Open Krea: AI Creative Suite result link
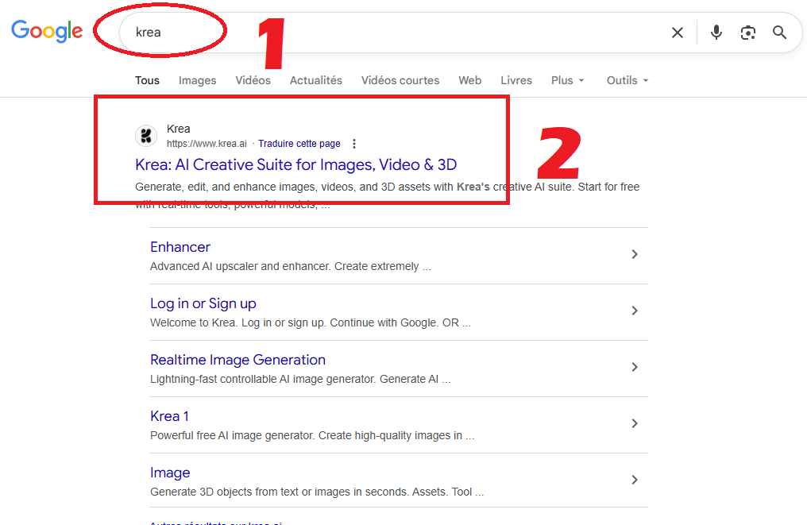This screenshot has width=807, height=525. (295, 164)
